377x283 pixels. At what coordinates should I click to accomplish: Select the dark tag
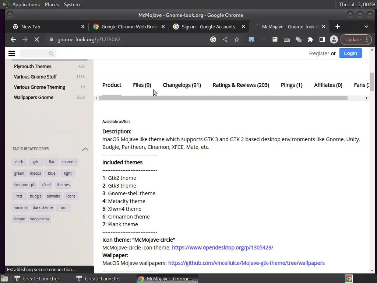pos(19,162)
